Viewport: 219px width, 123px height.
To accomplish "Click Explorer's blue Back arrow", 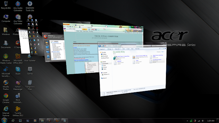I will (100, 46).
